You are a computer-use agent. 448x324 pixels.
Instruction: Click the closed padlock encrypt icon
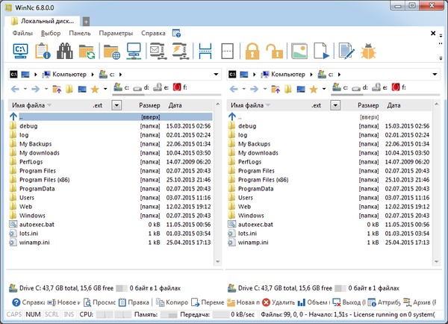[x=251, y=52]
